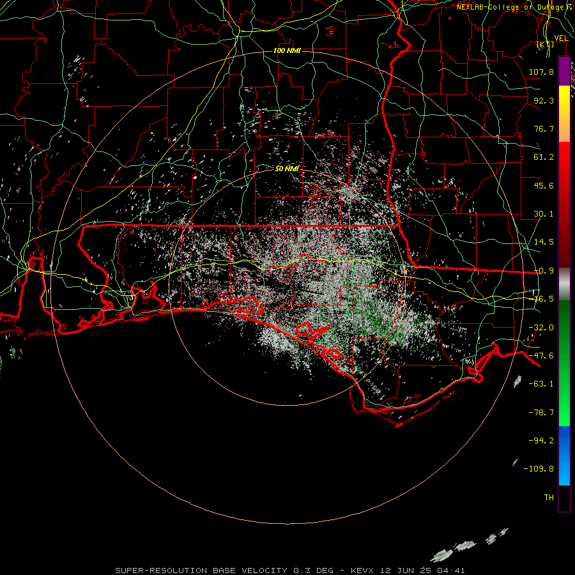This screenshot has height=575, width=575.
Task: Click the black TH segment of the color bar
Action: [x=564, y=498]
